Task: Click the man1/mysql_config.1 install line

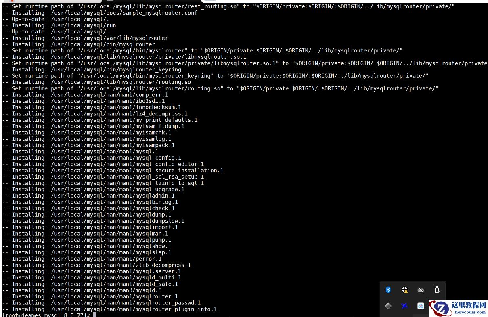Action: [x=92, y=158]
